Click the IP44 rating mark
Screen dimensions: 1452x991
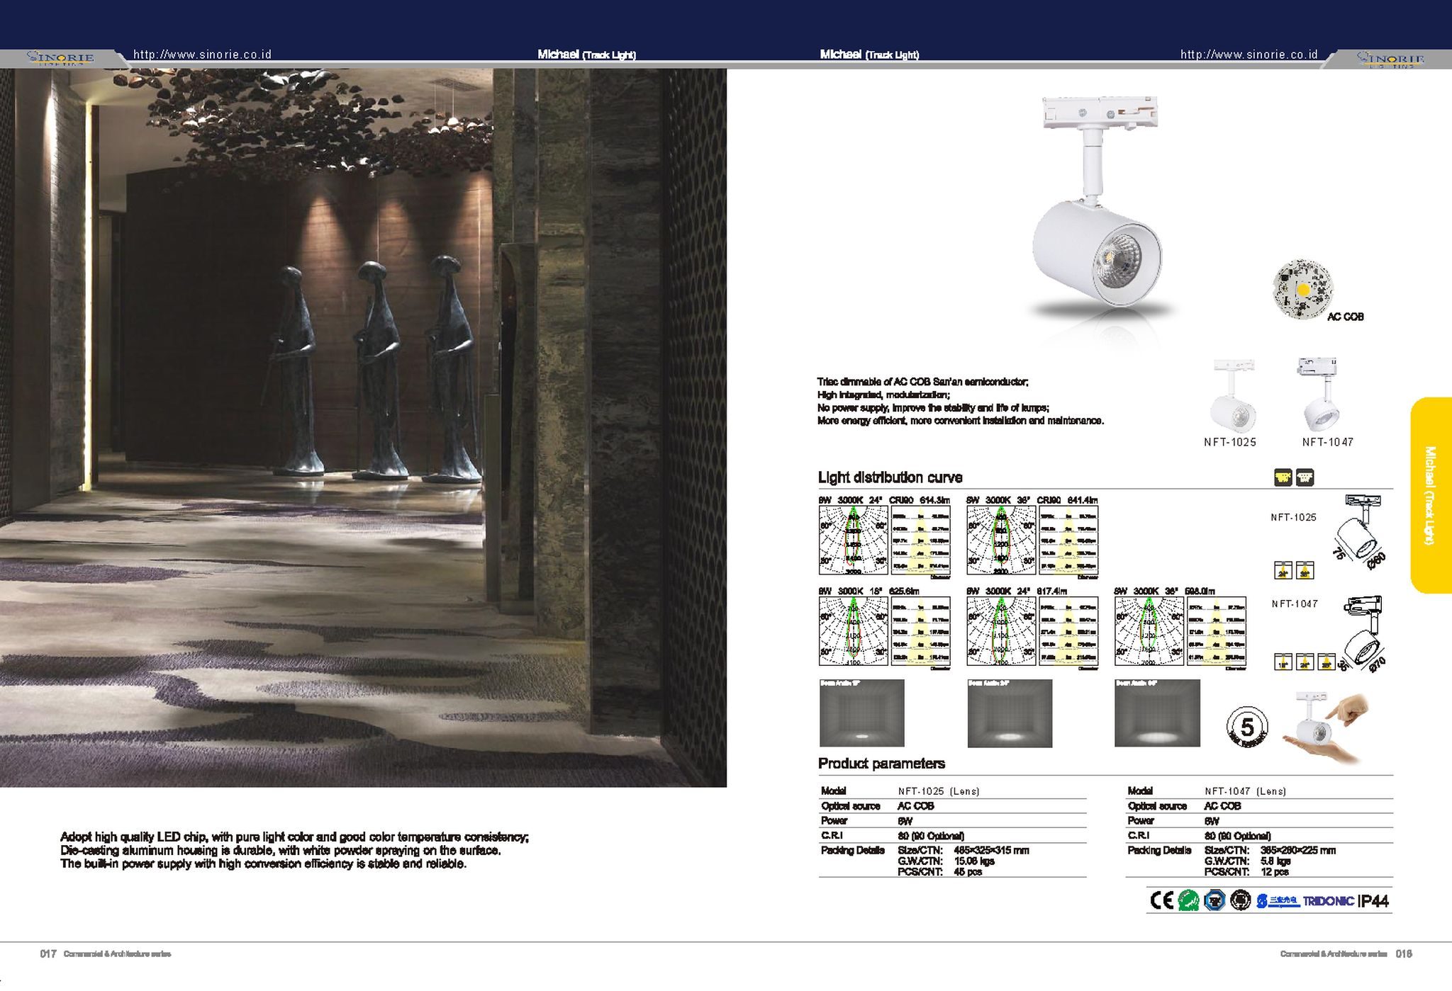click(1373, 901)
